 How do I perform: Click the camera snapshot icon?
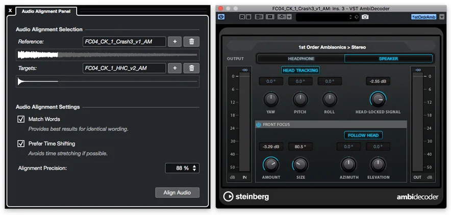click(365, 17)
